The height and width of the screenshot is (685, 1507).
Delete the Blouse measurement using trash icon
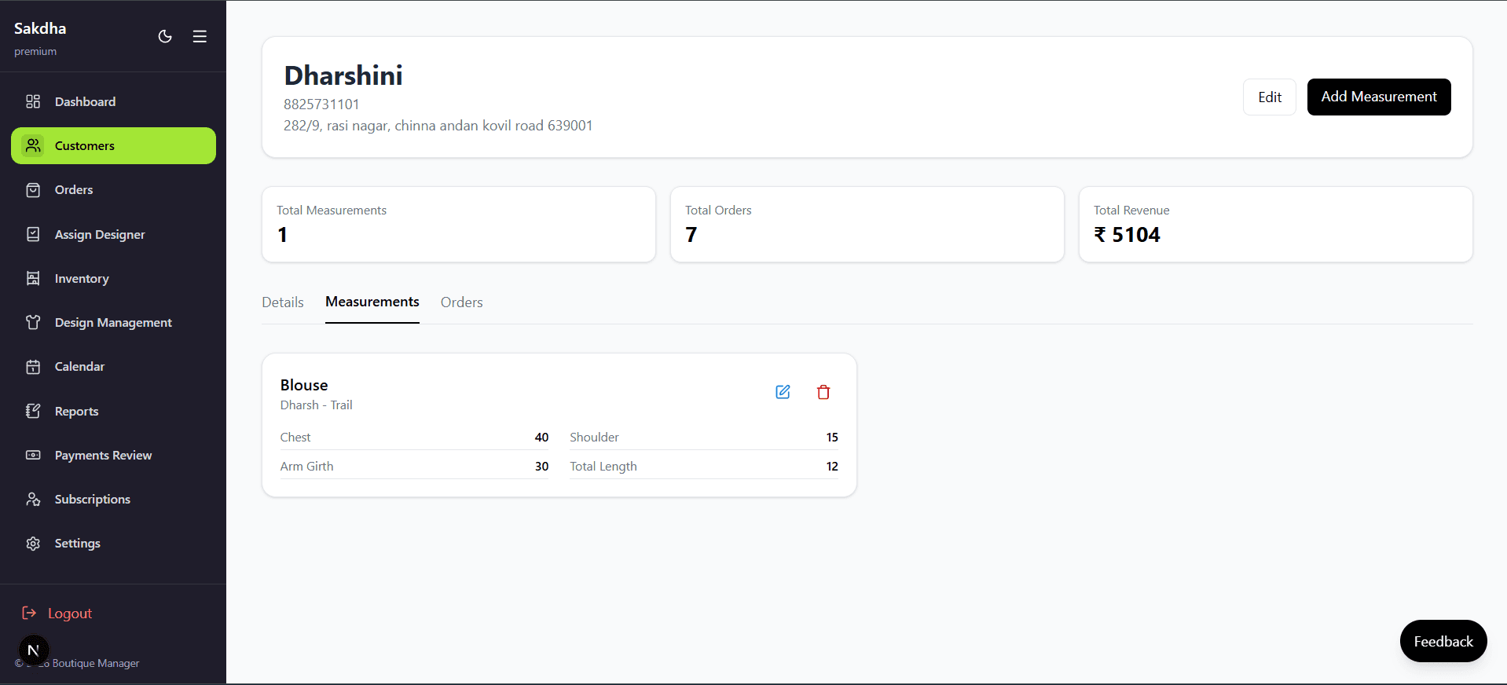pos(823,392)
